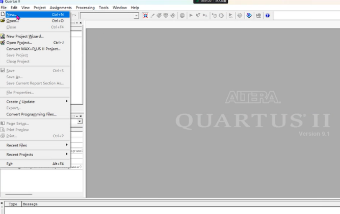Screen dimensions: 340x214
Task: Click the greyed-out Save Project entry
Action: point(35,55)
